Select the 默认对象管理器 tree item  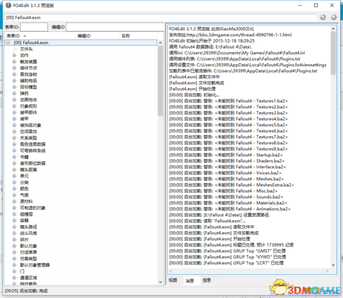(x=35, y=265)
